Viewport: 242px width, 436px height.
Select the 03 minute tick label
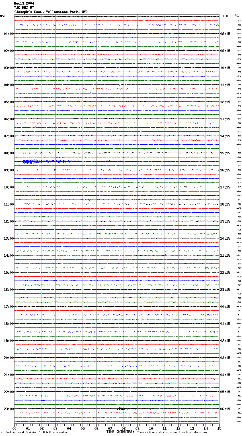[55, 428]
